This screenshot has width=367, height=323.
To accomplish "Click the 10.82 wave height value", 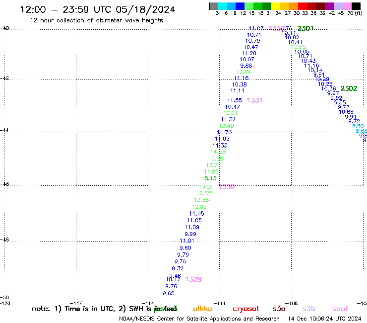I will 292,38.
